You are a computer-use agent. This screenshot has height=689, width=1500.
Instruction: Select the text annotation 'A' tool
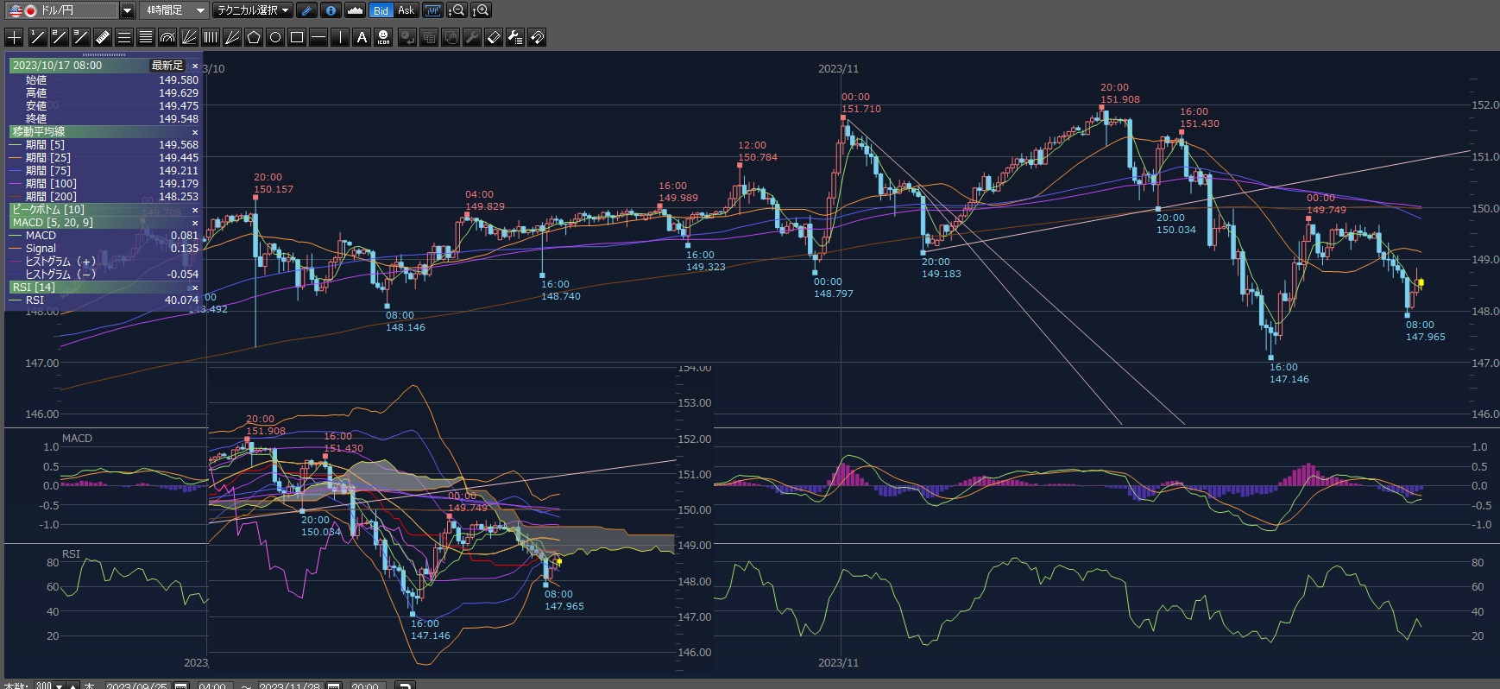[x=362, y=37]
